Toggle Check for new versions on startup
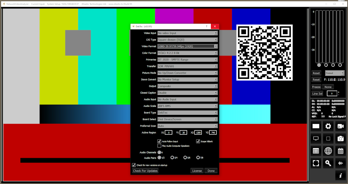 coord(134,165)
